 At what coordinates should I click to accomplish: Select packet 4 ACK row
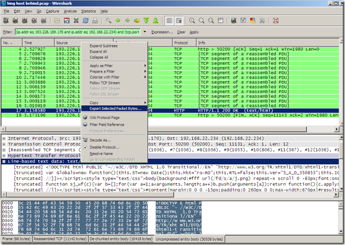(170, 49)
